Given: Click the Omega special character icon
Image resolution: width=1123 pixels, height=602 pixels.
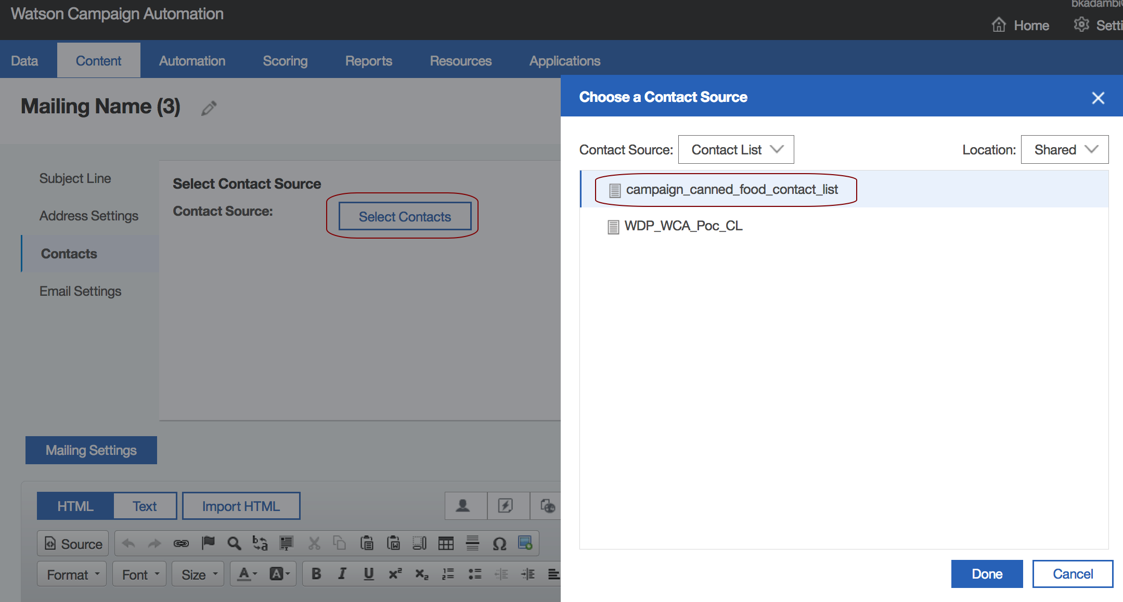Looking at the screenshot, I should coord(499,544).
